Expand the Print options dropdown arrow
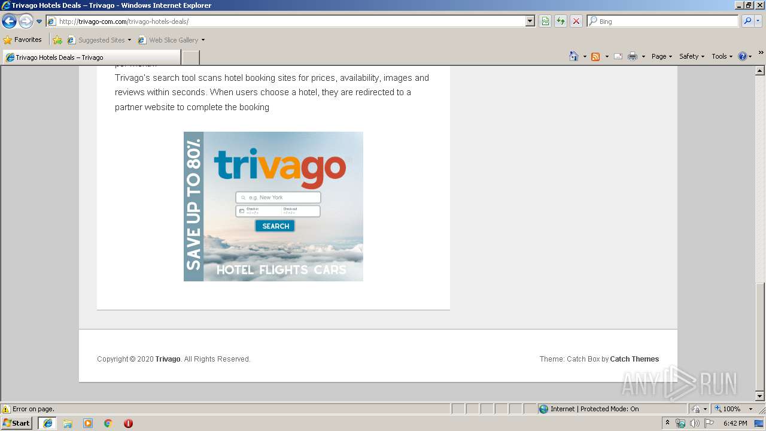Viewport: 766px width, 431px height. (643, 56)
